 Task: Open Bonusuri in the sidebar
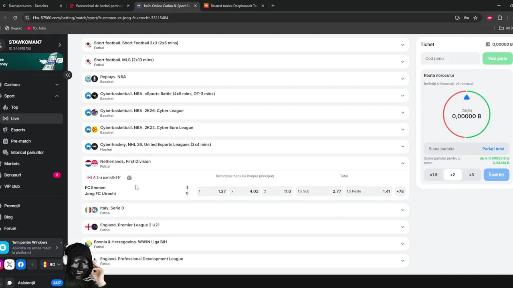click(31, 175)
